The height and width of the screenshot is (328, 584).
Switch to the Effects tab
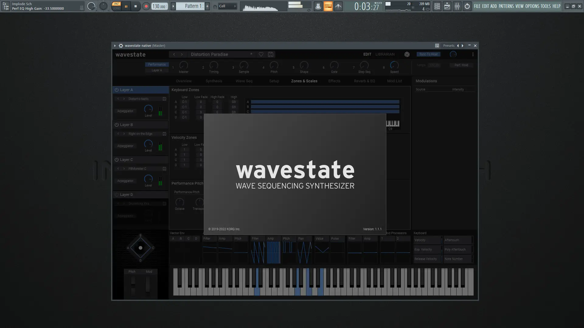coord(334,81)
